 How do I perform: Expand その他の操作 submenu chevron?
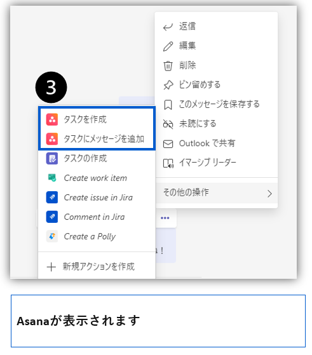click(x=269, y=194)
